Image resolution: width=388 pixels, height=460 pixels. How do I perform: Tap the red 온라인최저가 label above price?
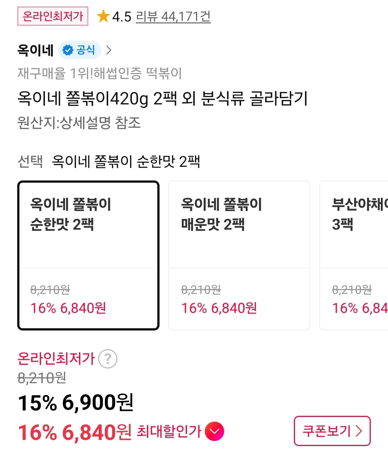click(56, 358)
